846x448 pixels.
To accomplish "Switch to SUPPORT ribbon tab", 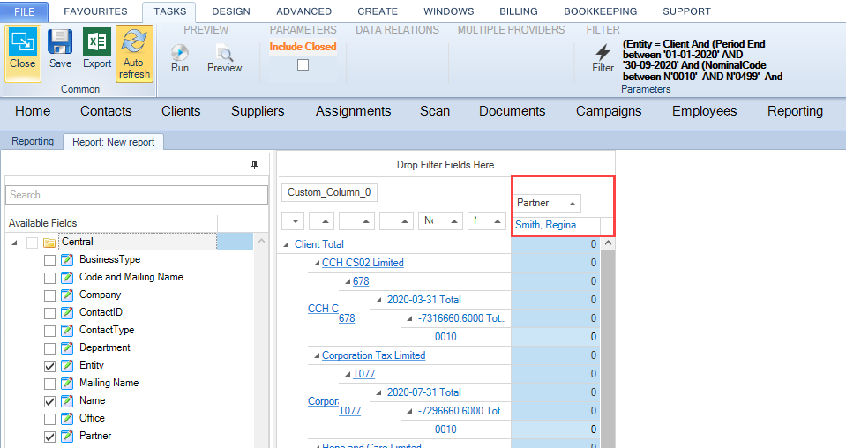I will [686, 11].
